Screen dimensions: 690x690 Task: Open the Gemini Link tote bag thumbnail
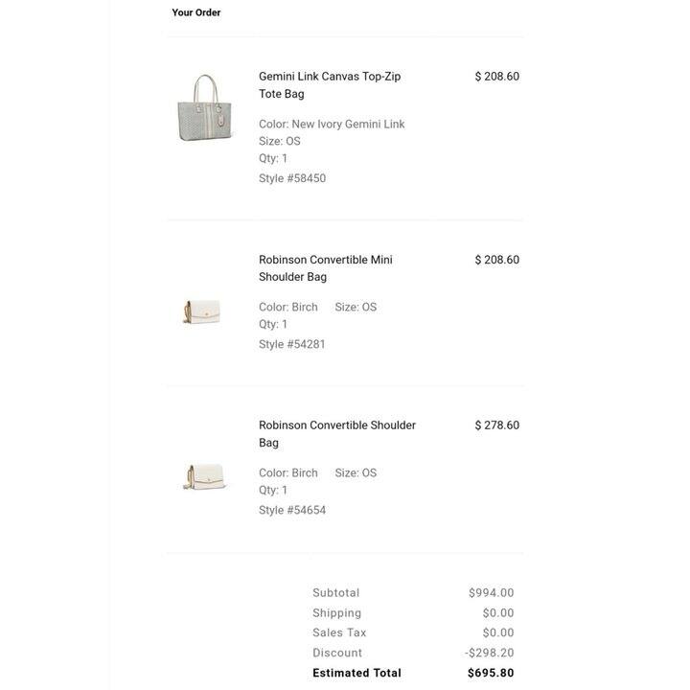pos(205,107)
